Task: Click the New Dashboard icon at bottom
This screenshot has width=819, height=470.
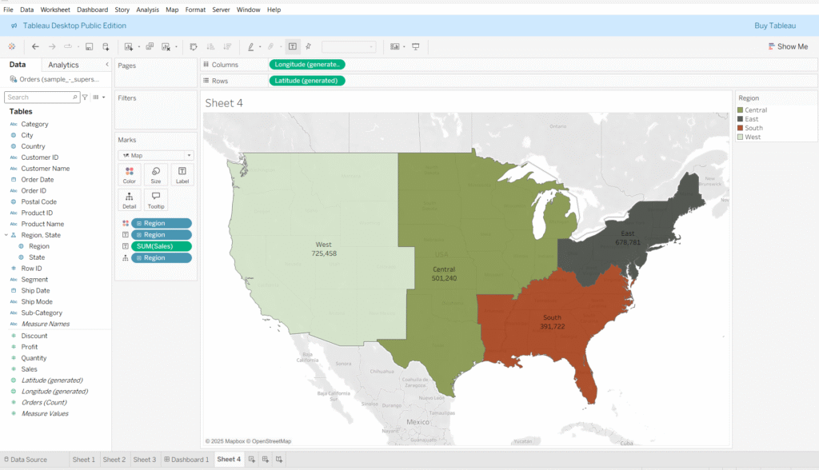Action: tap(265, 460)
